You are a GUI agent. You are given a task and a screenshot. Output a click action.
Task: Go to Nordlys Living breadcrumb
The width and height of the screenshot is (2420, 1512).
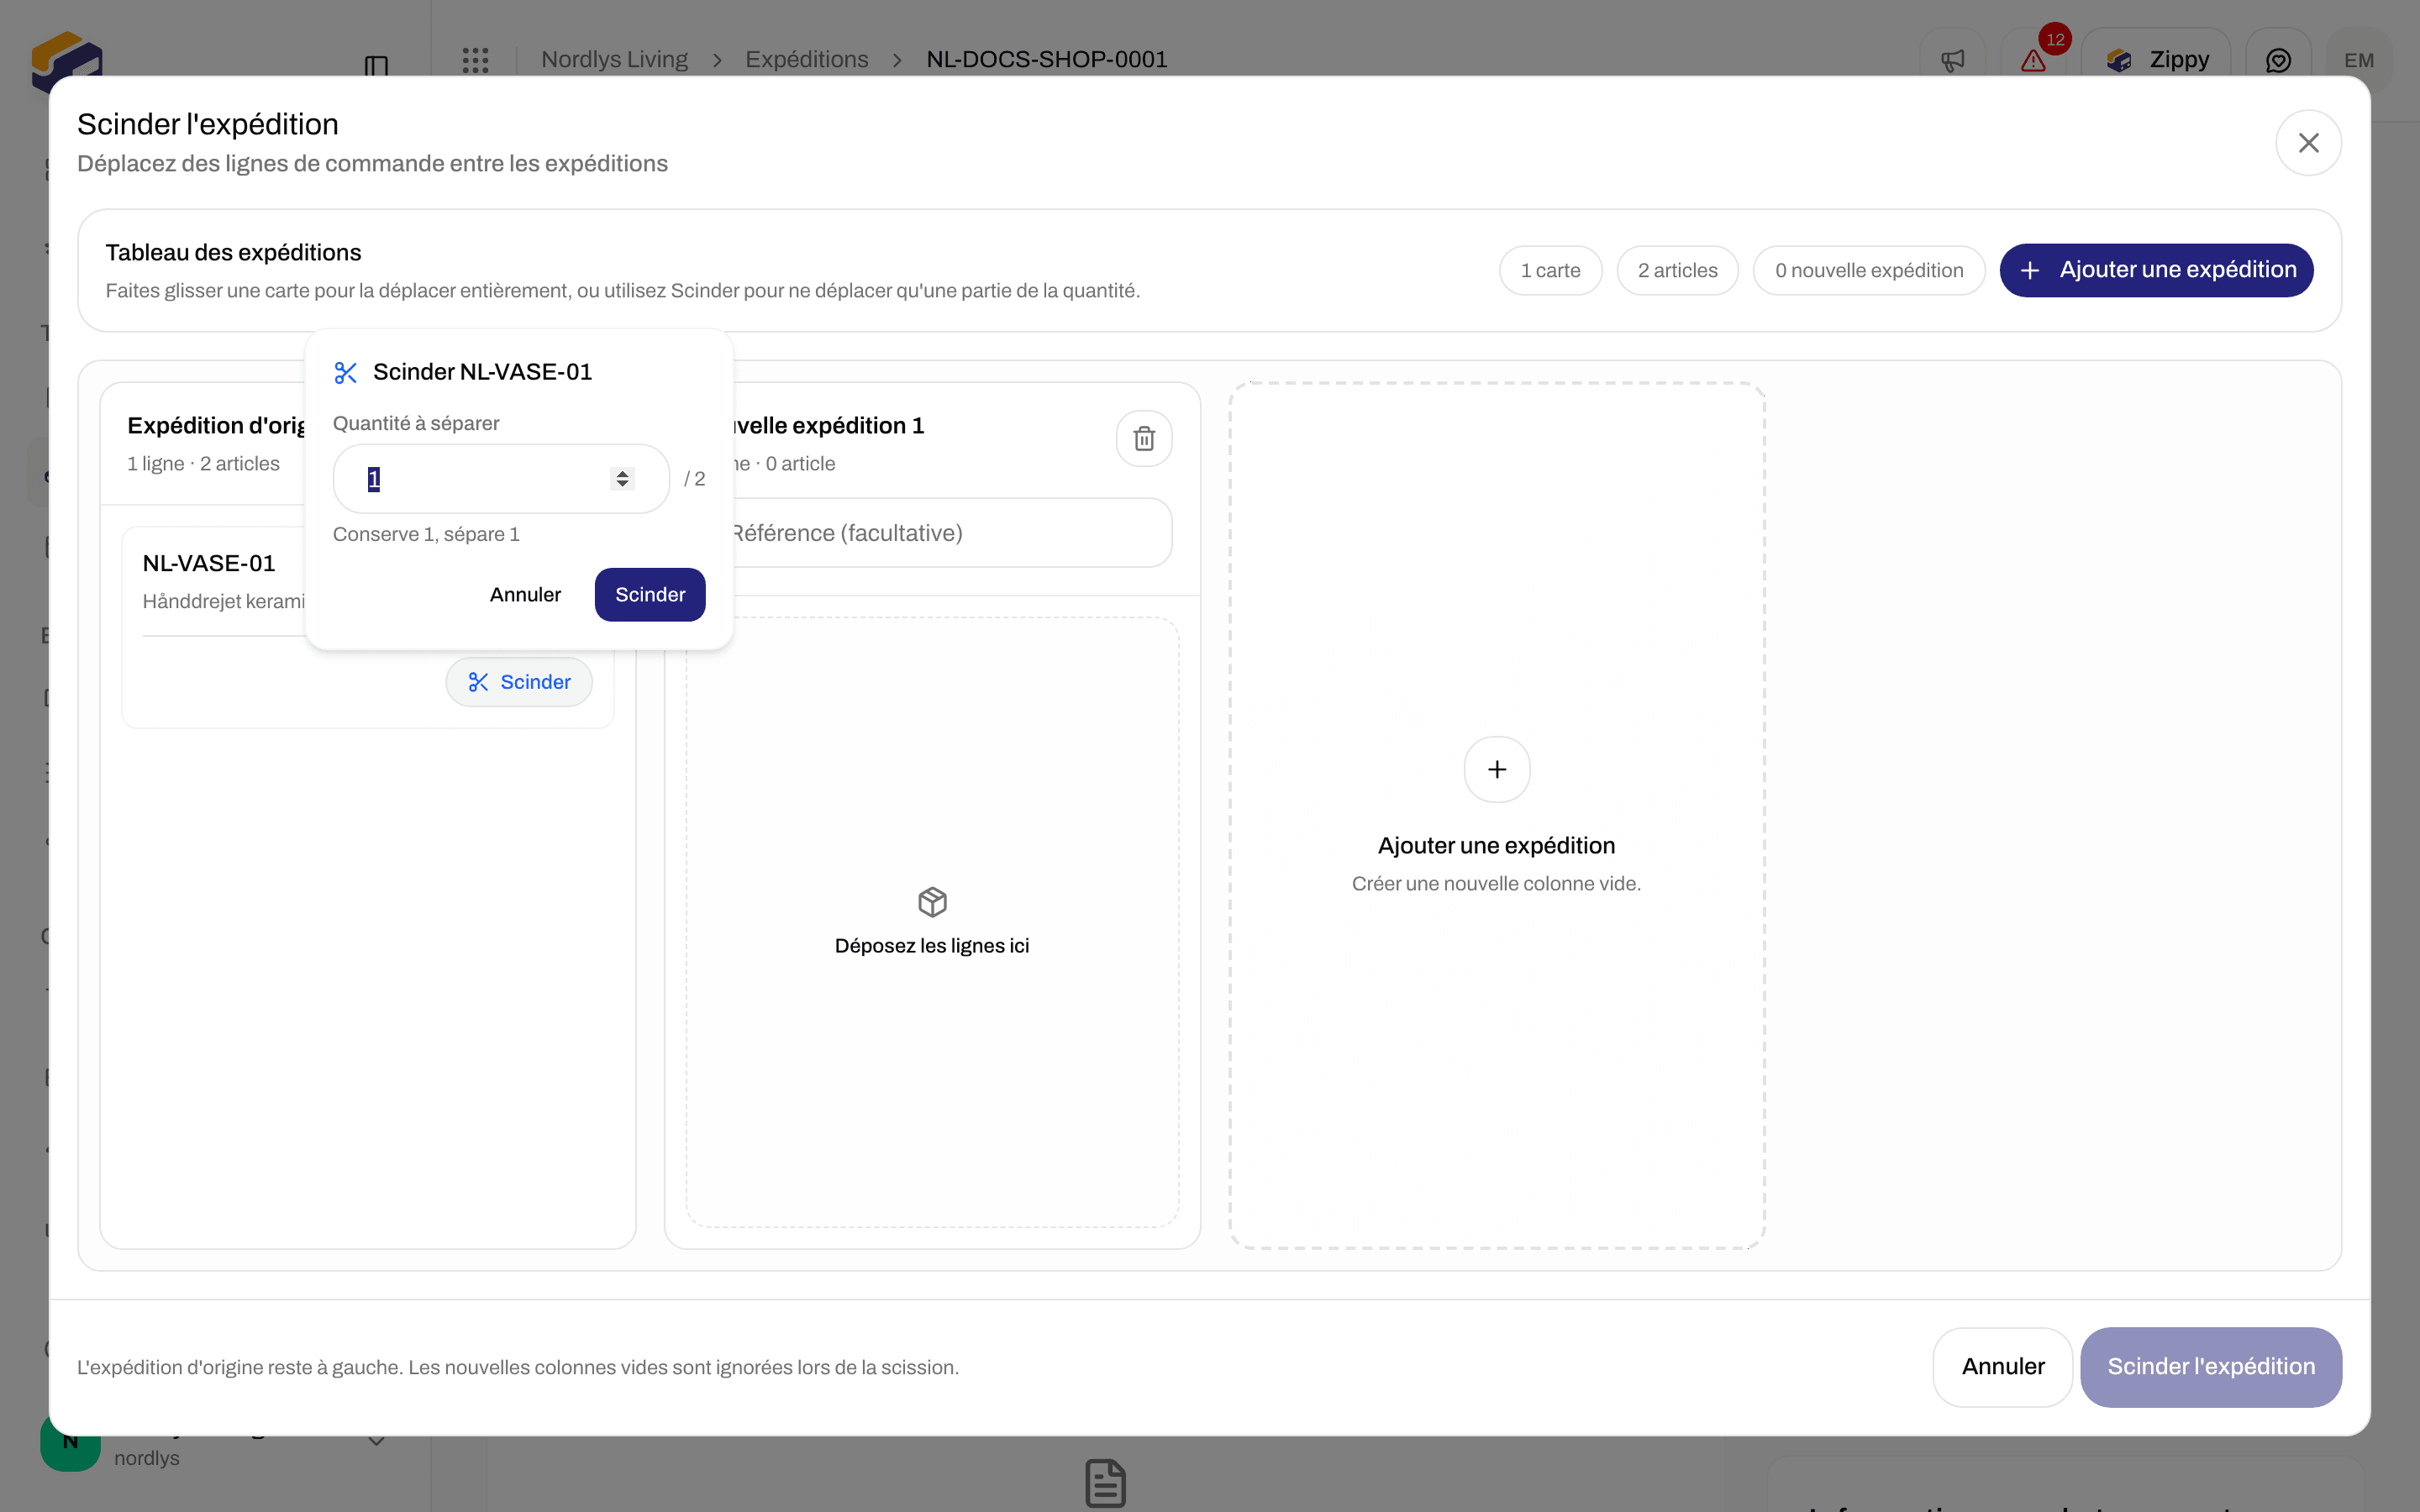(614, 60)
